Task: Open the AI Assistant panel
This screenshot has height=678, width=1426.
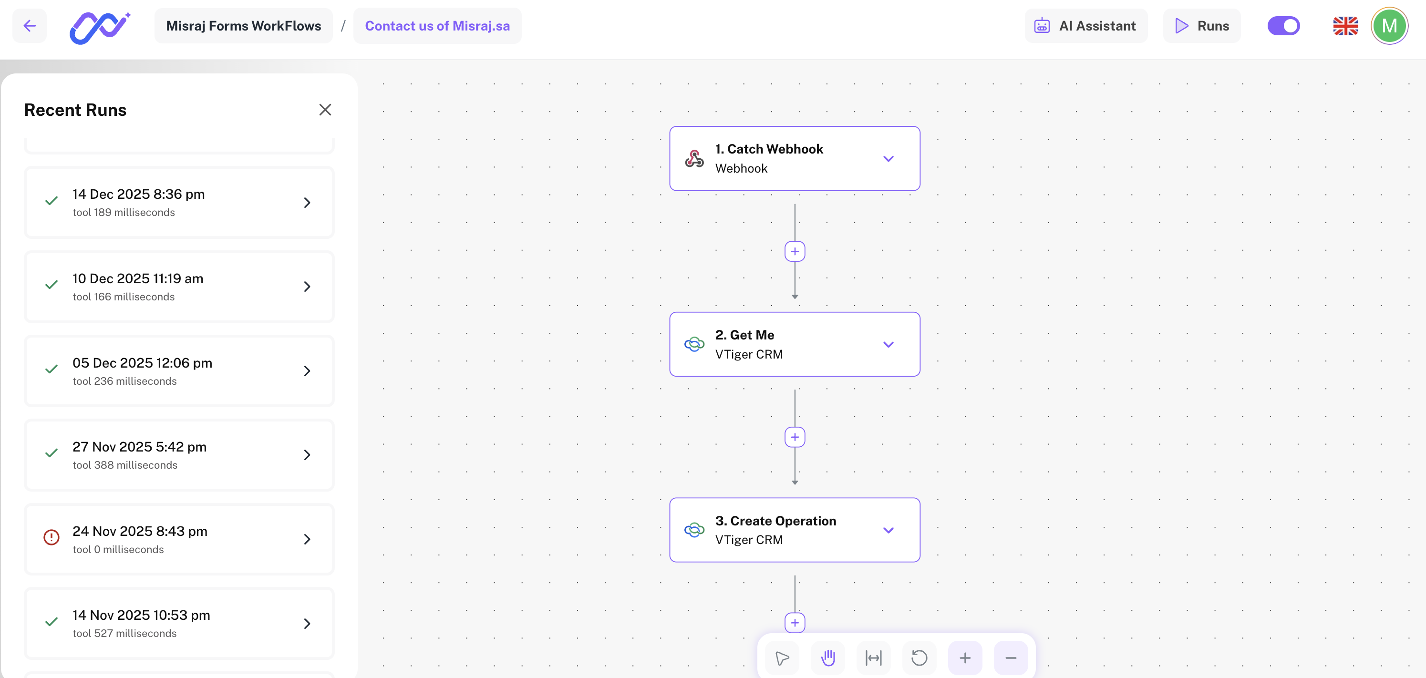Action: click(x=1085, y=25)
